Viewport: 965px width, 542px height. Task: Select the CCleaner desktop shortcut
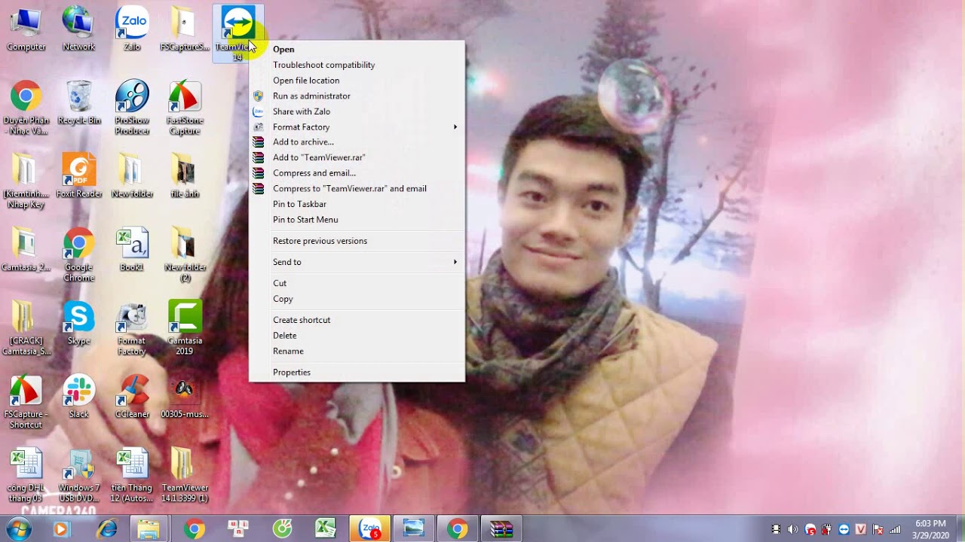coord(132,397)
